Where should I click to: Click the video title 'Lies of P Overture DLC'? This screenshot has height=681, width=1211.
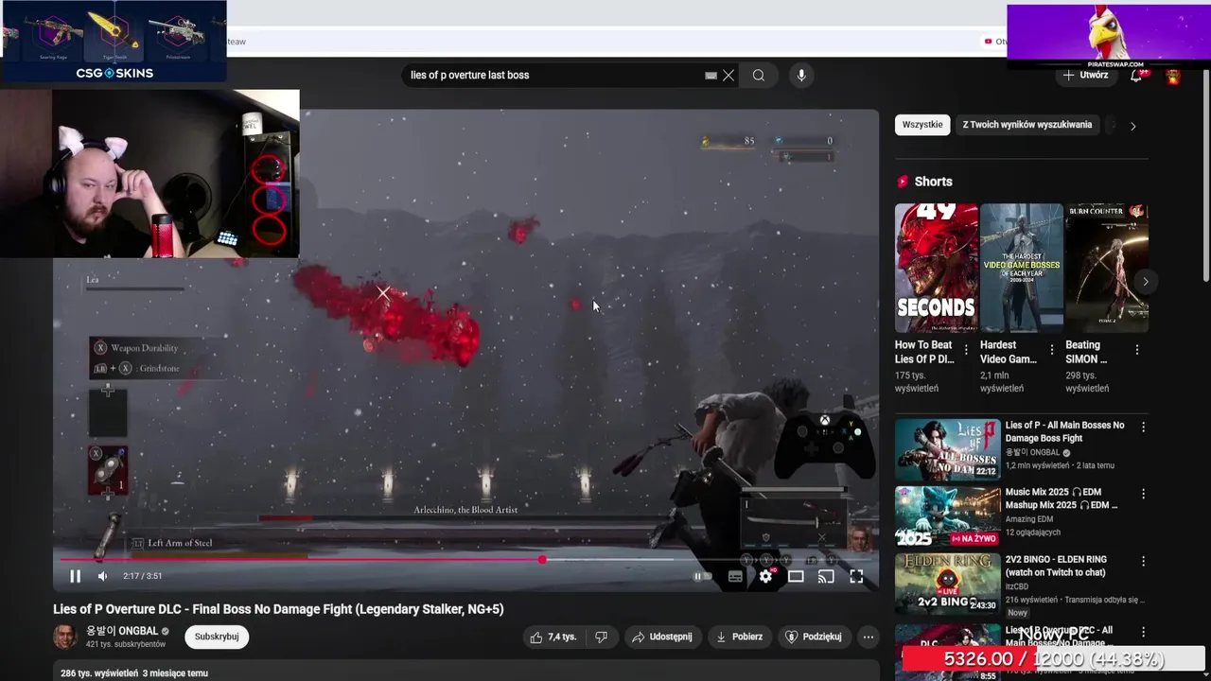pos(278,609)
